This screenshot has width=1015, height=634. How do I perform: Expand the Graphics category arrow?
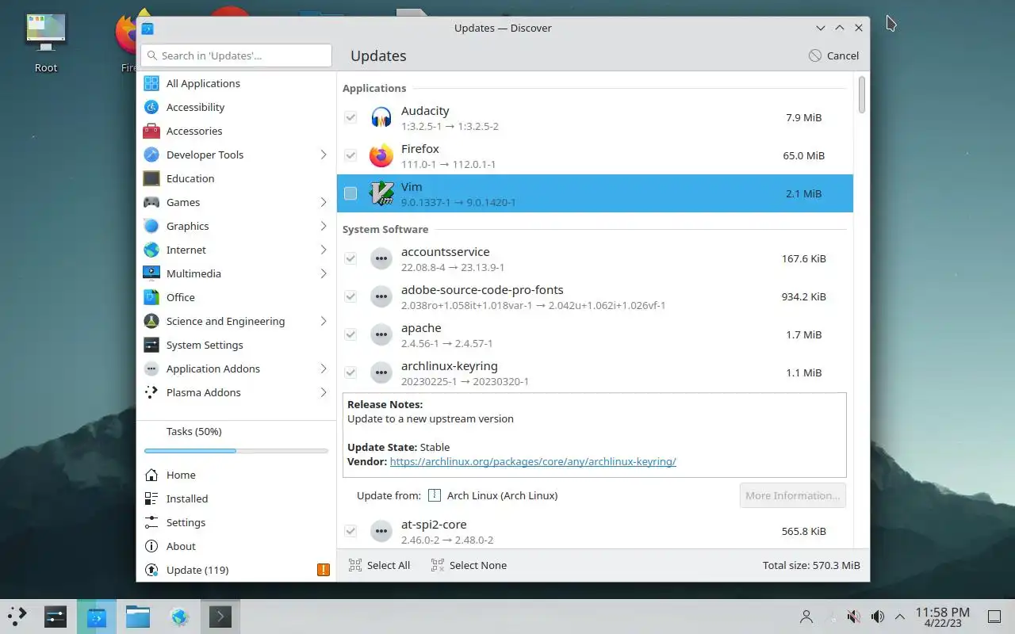pos(324,226)
